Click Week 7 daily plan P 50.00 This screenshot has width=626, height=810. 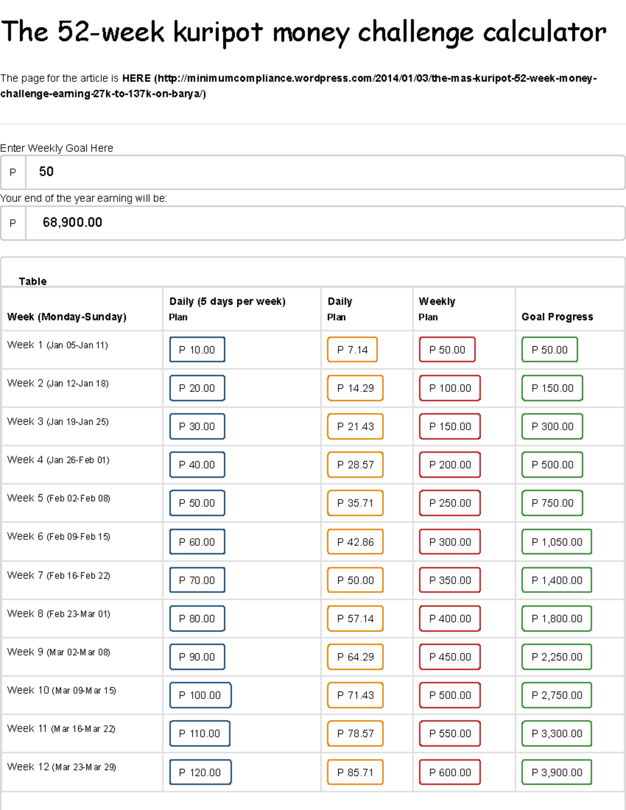pyautogui.click(x=355, y=579)
